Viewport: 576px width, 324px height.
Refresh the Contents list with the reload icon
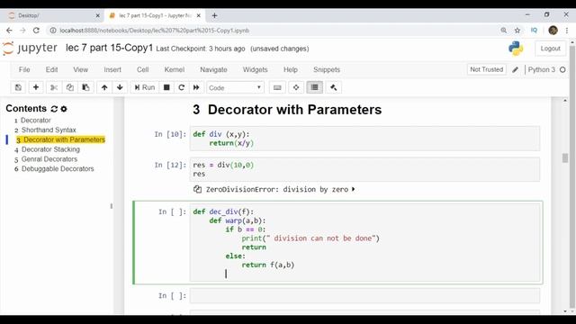tap(54, 109)
